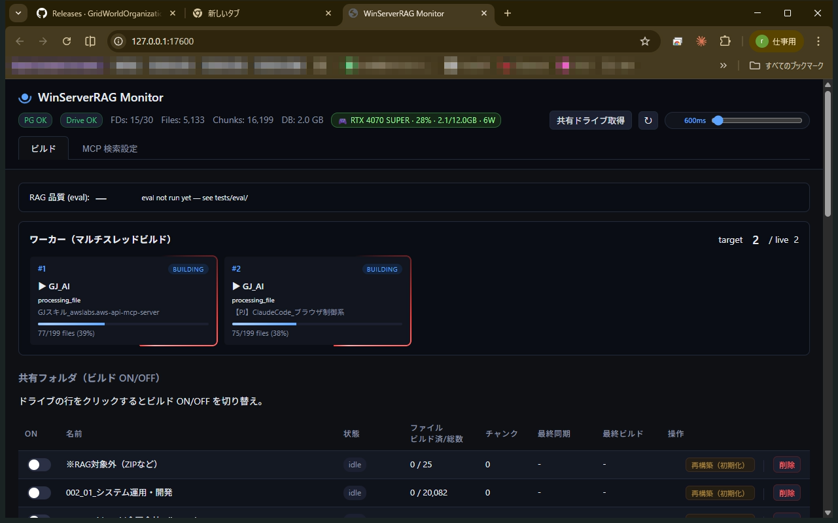Open Chrome three-dot menu
Screen dimensions: 838x523
[x=818, y=41]
